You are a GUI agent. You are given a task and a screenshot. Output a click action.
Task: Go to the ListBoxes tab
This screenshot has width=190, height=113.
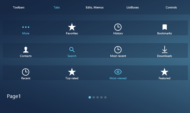133,8
